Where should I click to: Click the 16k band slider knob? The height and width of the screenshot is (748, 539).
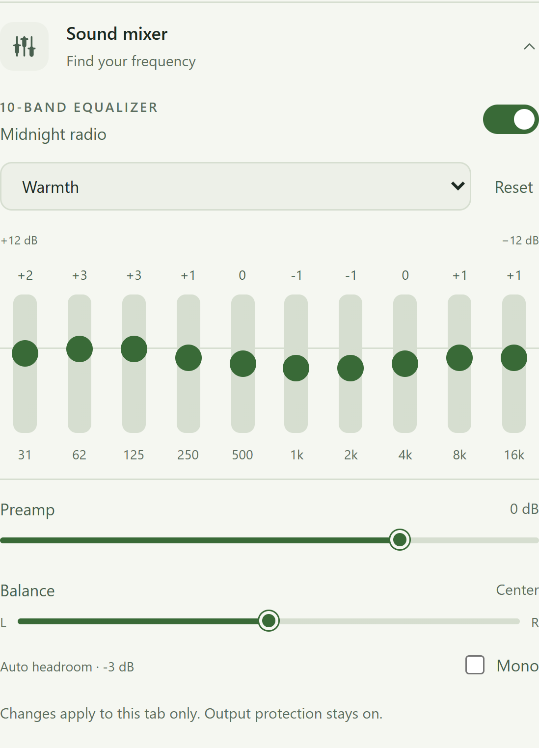click(514, 358)
